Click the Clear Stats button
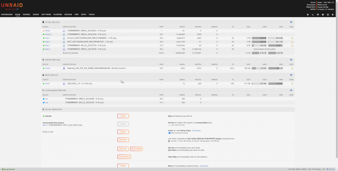The width and height of the screenshot is (338, 171). coord(124,157)
